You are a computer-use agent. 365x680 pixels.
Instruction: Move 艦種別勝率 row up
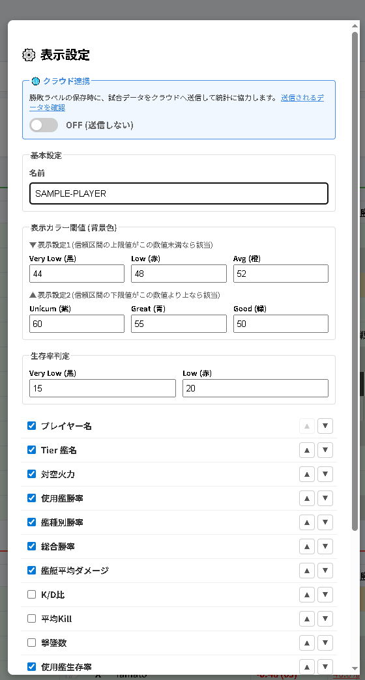307,522
